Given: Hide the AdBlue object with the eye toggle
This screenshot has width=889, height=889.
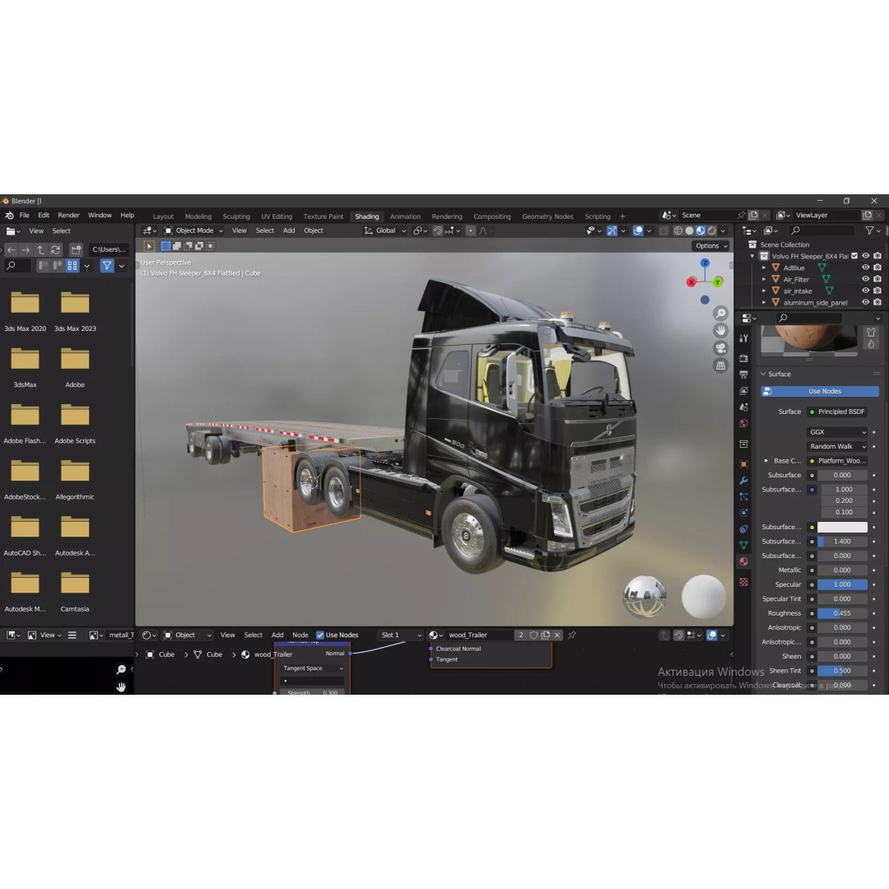Looking at the screenshot, I should [x=865, y=268].
